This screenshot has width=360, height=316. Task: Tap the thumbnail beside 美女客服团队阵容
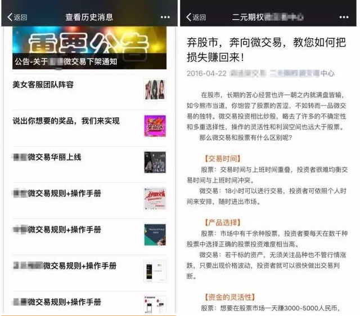pos(155,90)
